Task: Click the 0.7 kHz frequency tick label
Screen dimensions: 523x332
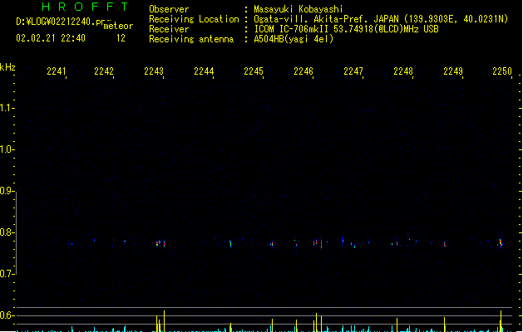Action: coord(6,273)
